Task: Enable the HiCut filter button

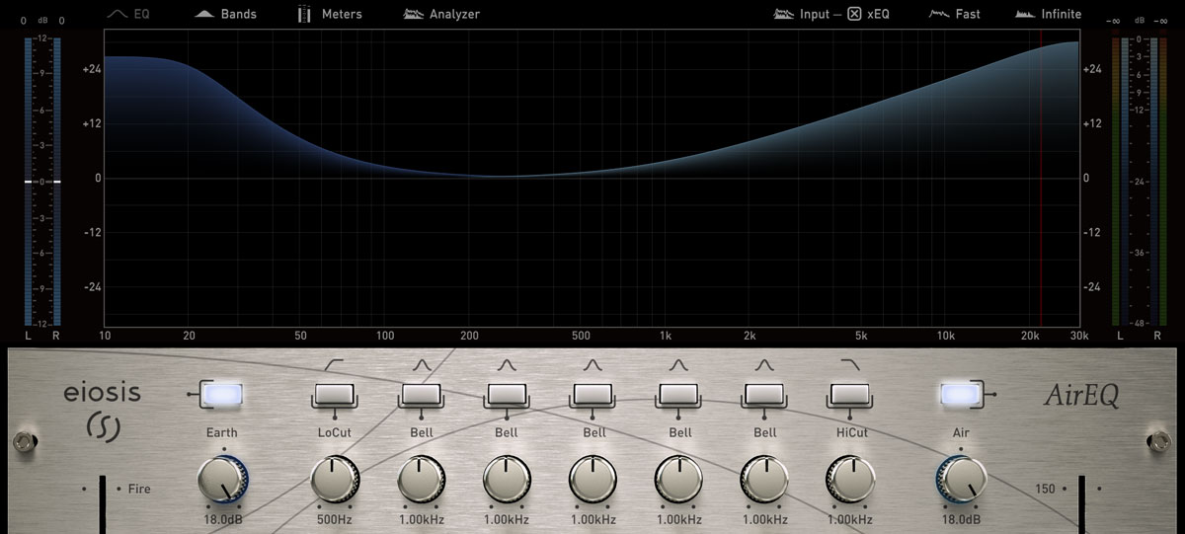Action: point(849,396)
